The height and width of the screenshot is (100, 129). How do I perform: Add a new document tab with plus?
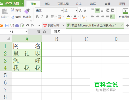click(x=127, y=26)
